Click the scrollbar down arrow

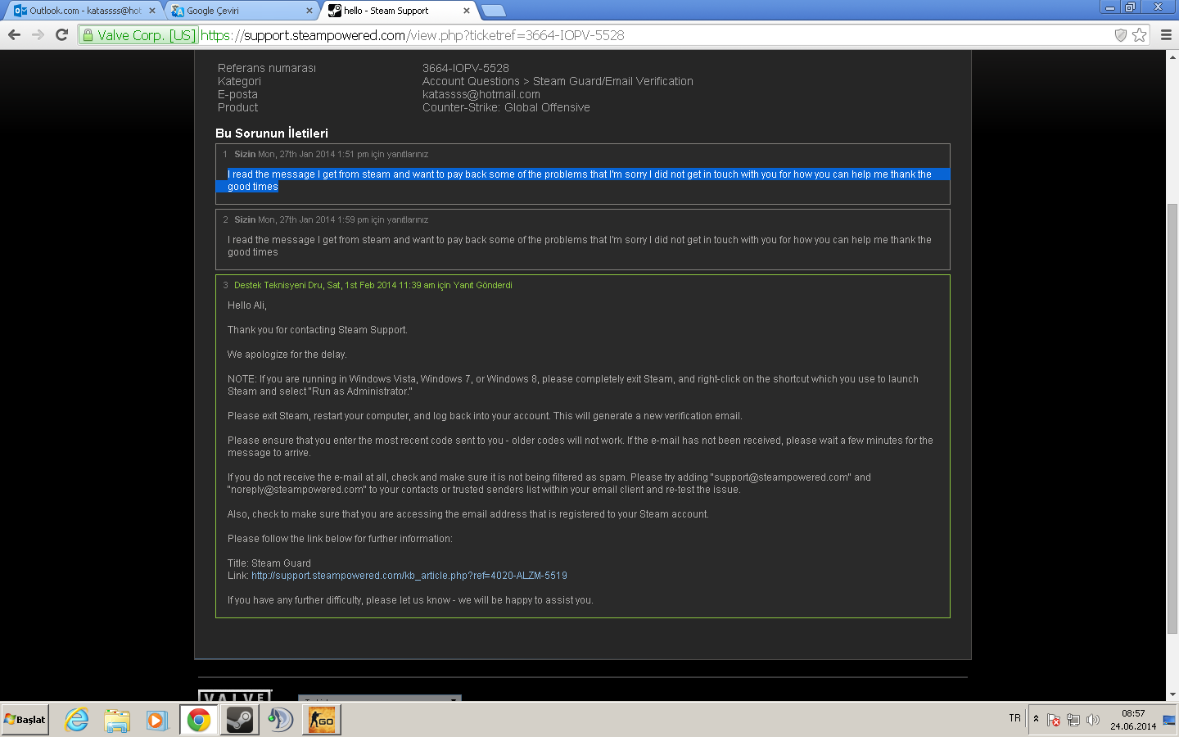click(1172, 694)
